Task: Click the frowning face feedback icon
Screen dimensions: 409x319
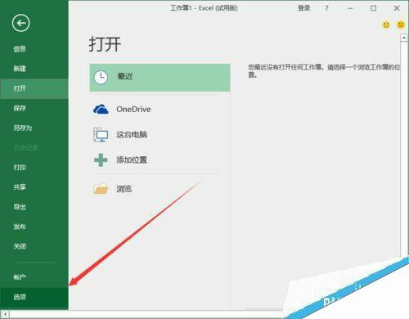Action: click(401, 25)
